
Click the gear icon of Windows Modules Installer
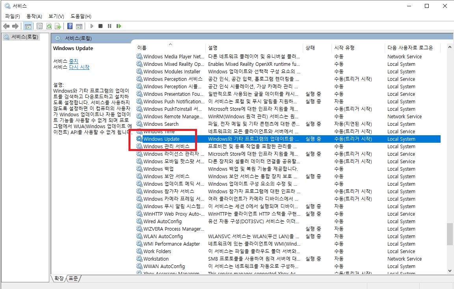pyautogui.click(x=140, y=71)
